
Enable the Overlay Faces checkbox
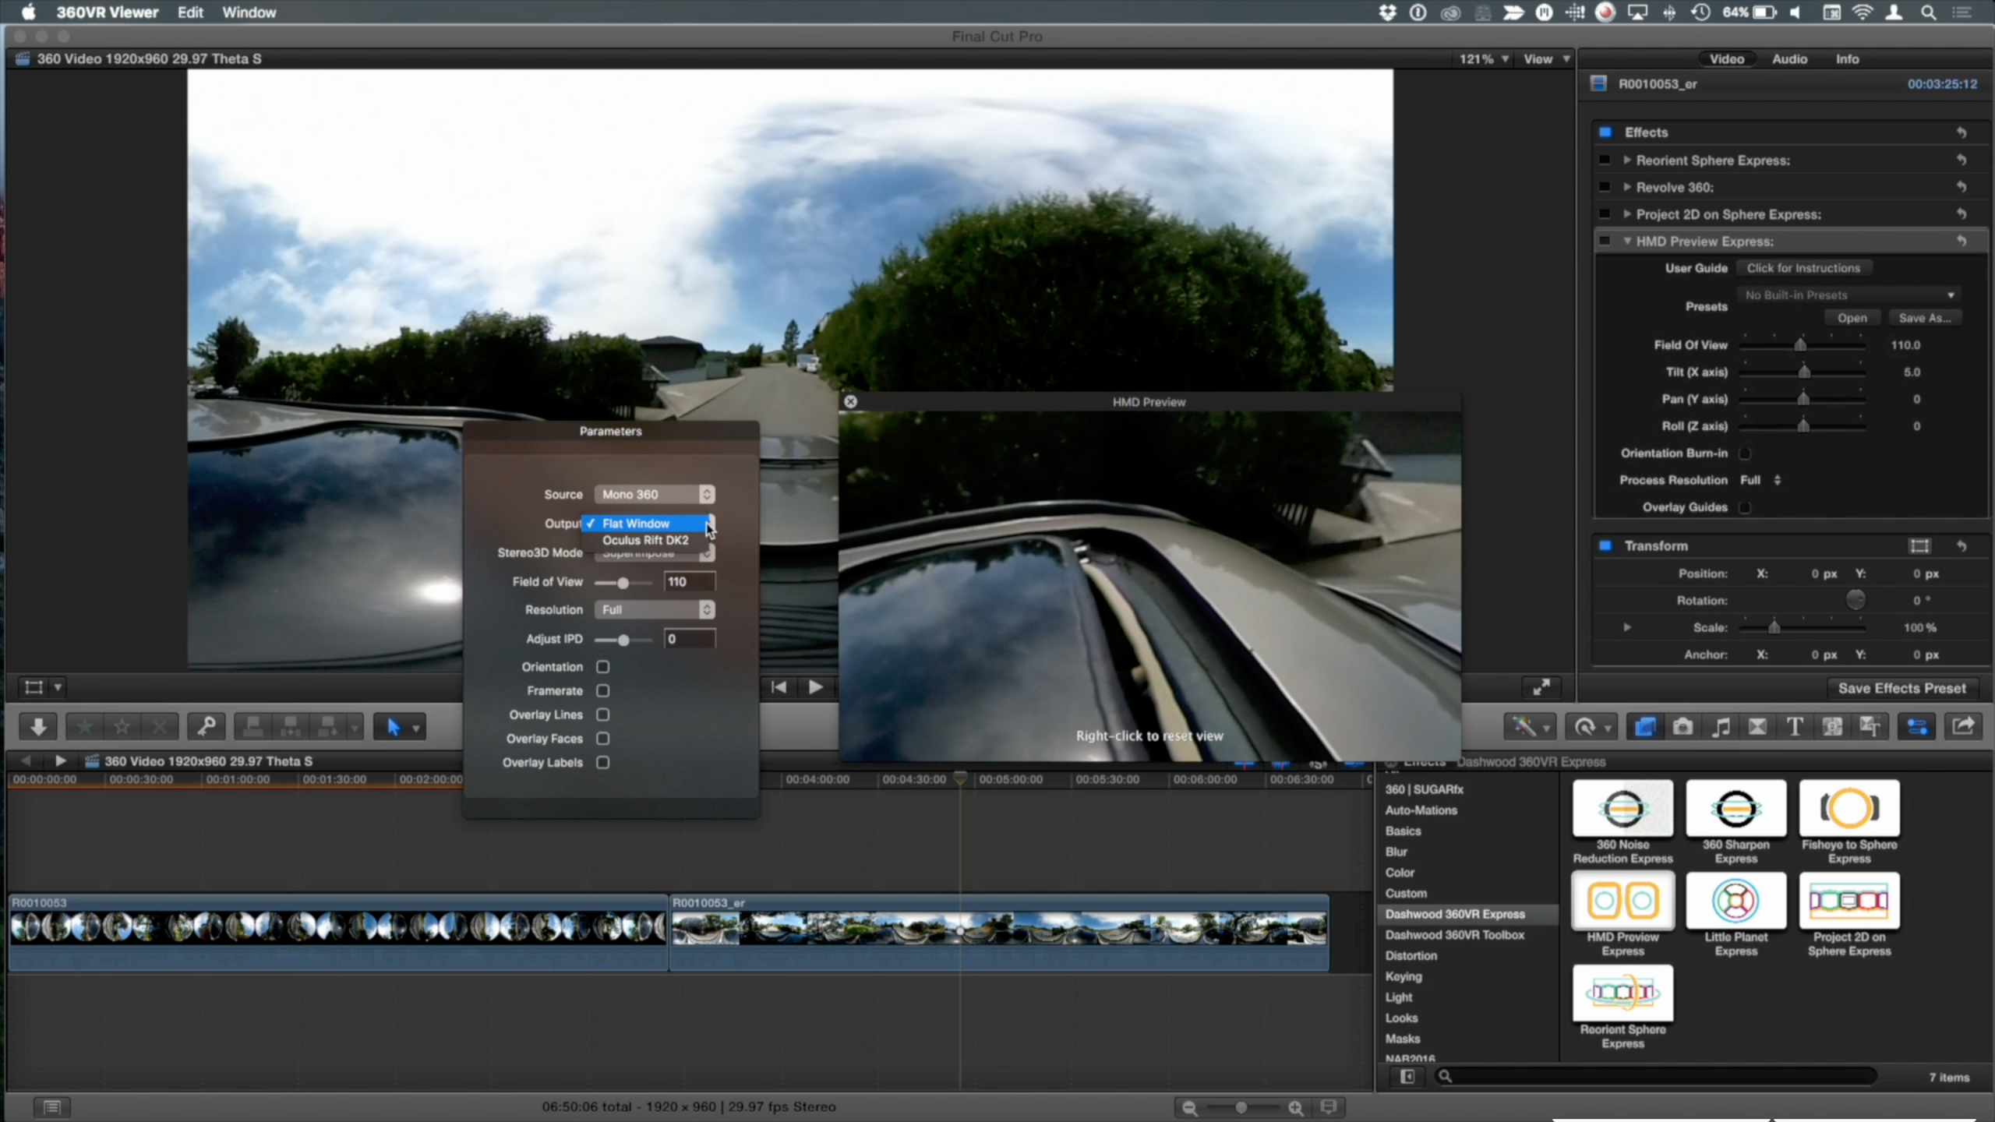[602, 739]
